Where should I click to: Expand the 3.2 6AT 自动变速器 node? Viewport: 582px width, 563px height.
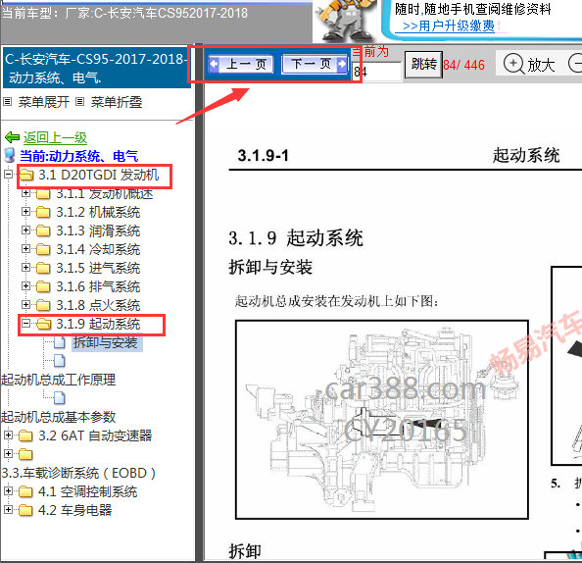8,435
